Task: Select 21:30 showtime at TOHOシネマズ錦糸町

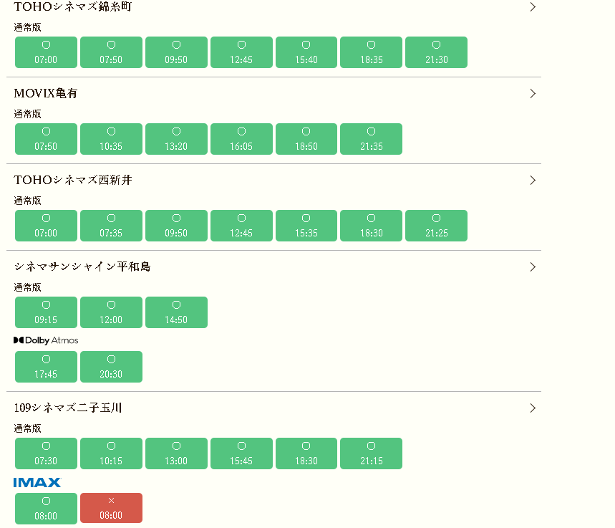Action: pos(436,52)
